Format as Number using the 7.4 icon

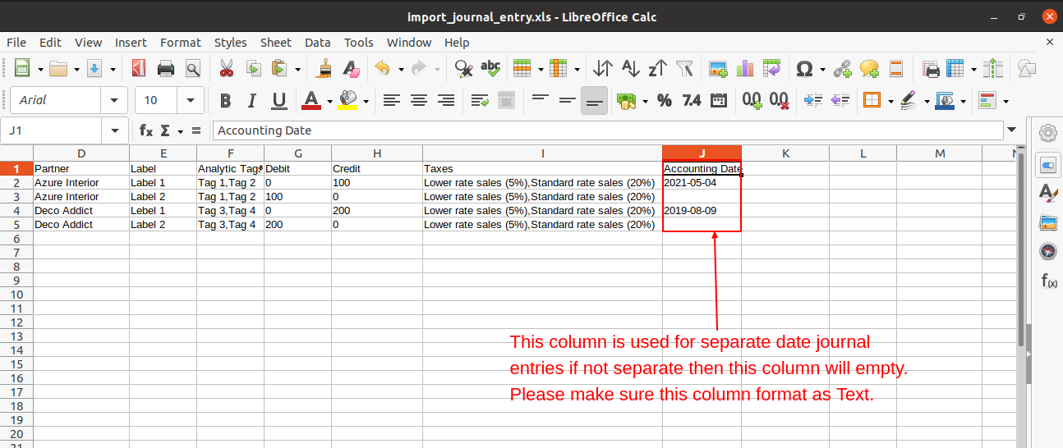[x=692, y=100]
